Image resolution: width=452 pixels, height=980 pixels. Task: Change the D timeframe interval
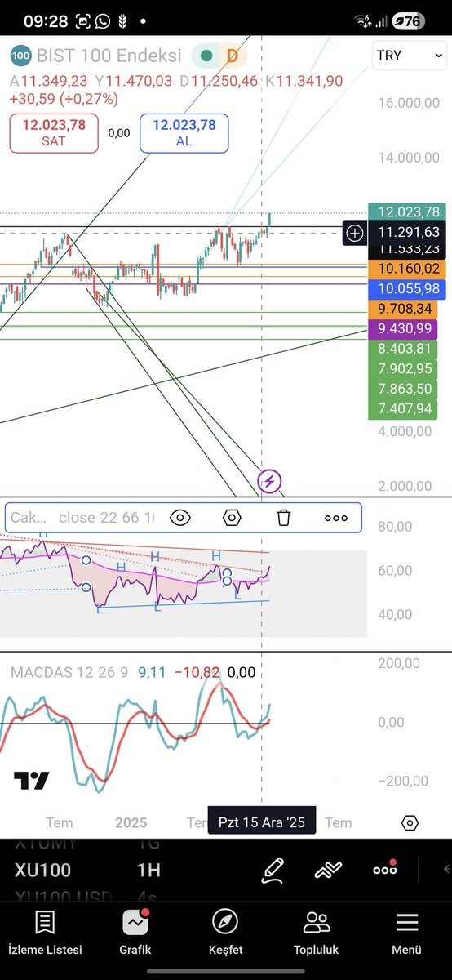233,56
